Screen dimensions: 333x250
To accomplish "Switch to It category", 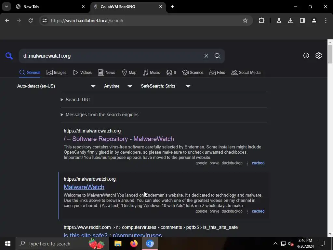I will tap(171, 73).
